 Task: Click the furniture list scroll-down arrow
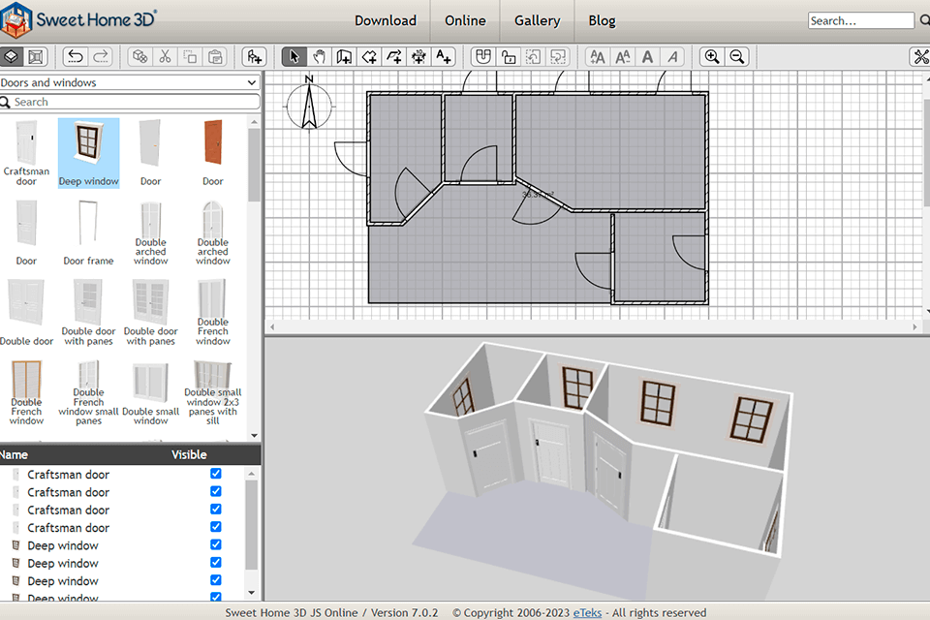tap(253, 592)
